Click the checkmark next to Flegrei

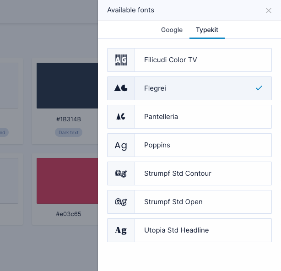pyautogui.click(x=259, y=88)
